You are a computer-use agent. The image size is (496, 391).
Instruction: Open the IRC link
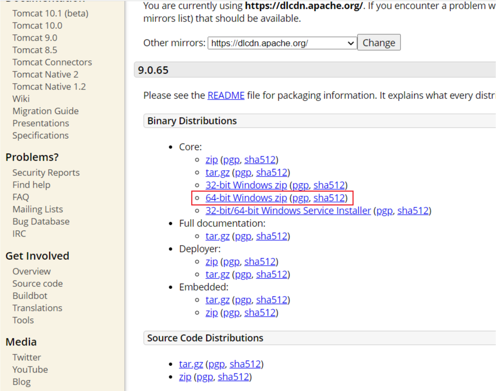pyautogui.click(x=19, y=234)
